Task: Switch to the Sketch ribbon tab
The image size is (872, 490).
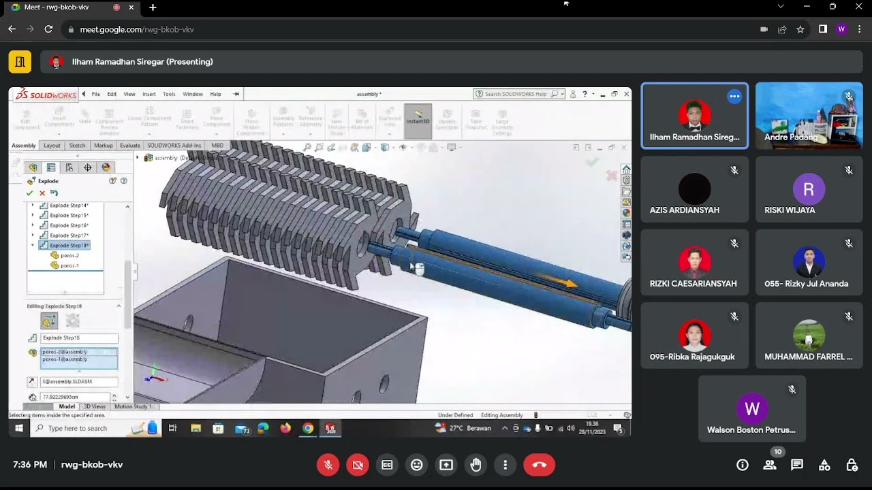Action: pos(77,145)
